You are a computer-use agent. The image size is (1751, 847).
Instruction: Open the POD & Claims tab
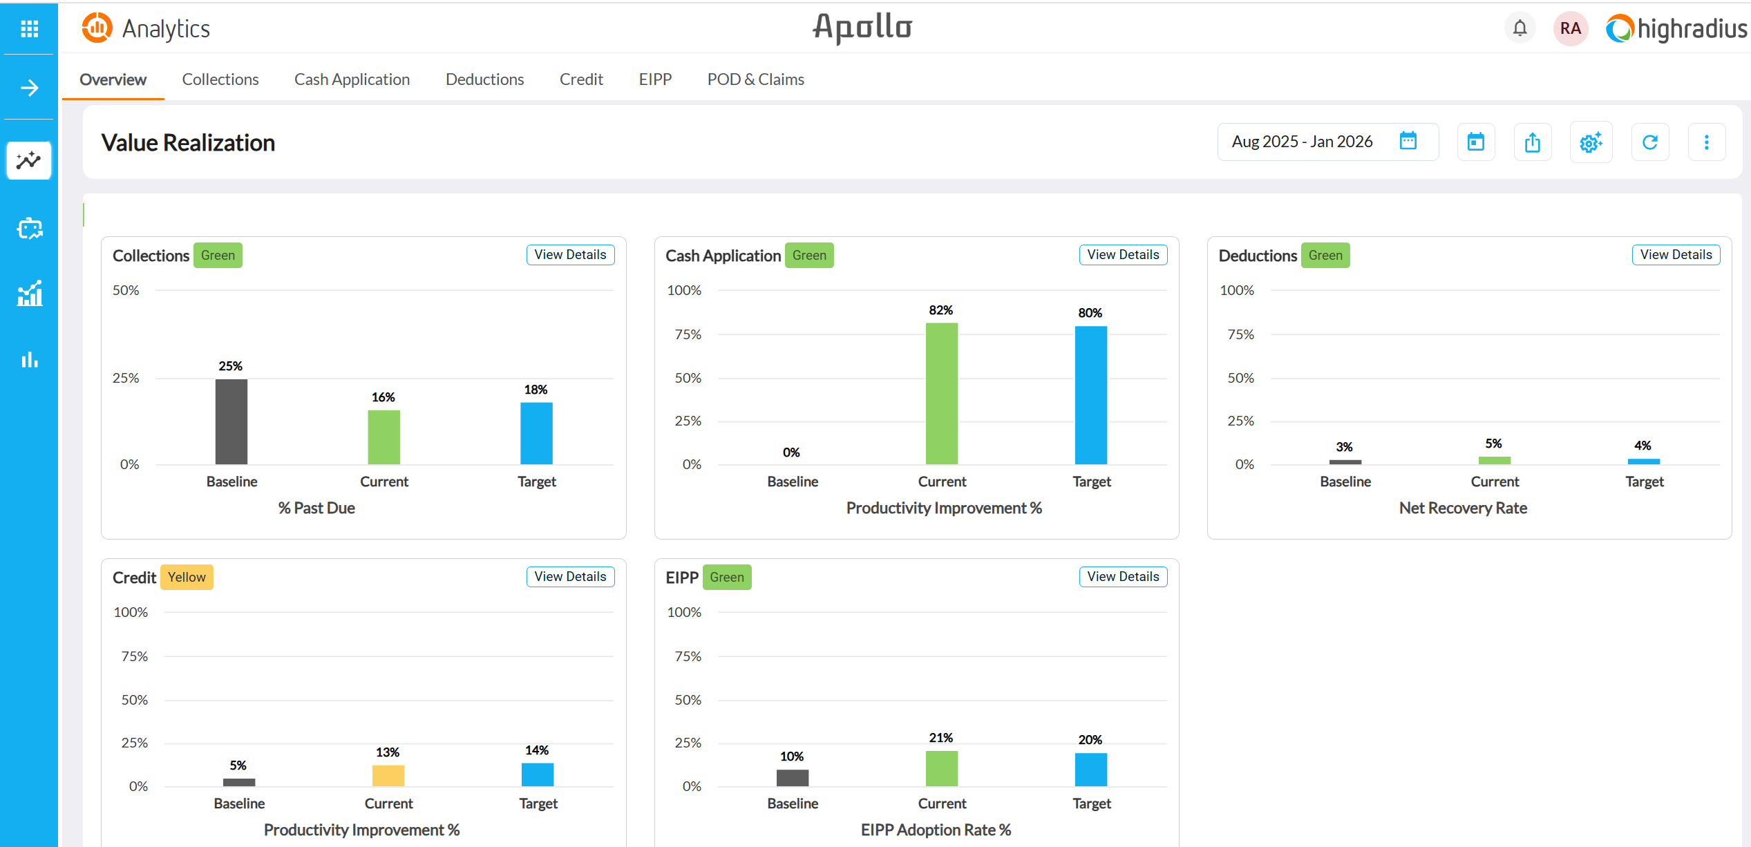755,79
